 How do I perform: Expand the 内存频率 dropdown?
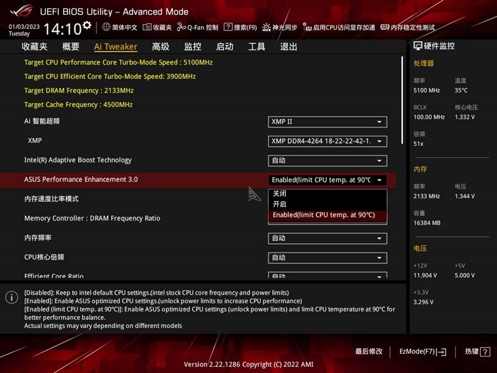click(327, 238)
